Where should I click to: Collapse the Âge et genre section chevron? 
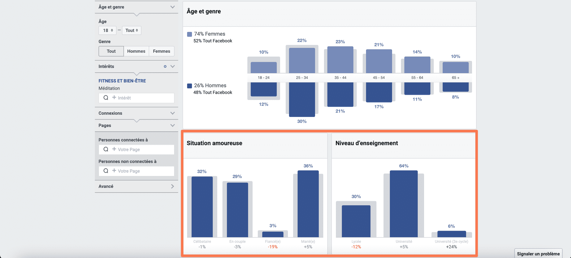click(x=172, y=7)
